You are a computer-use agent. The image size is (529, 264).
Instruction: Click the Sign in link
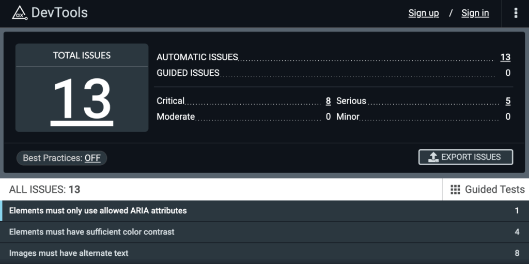(475, 13)
